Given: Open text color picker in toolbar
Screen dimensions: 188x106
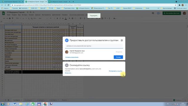Looking at the screenshot, I should point(66,18).
